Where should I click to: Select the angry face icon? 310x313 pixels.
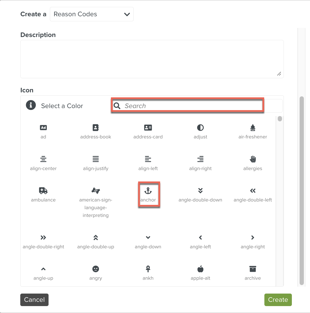(96, 269)
